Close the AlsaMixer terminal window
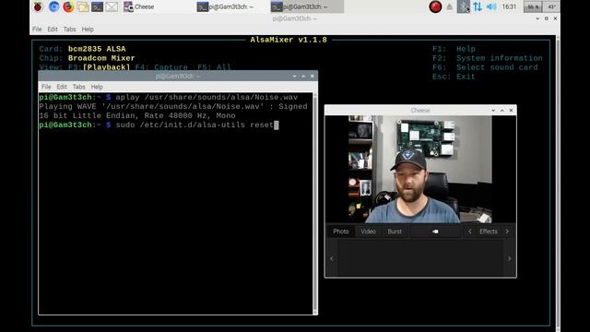 coord(555,18)
